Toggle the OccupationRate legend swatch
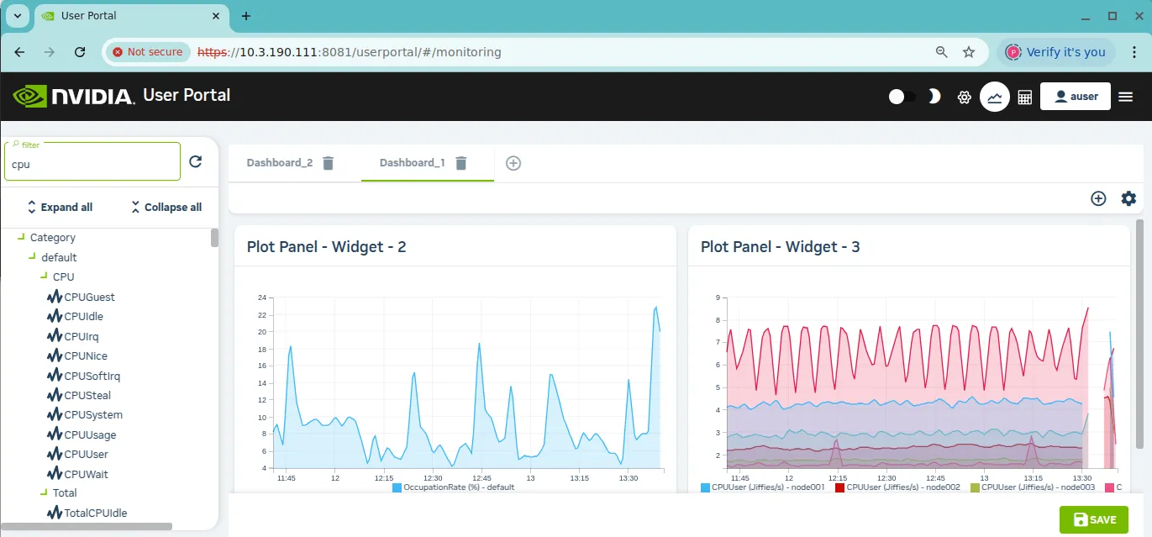 tap(397, 487)
